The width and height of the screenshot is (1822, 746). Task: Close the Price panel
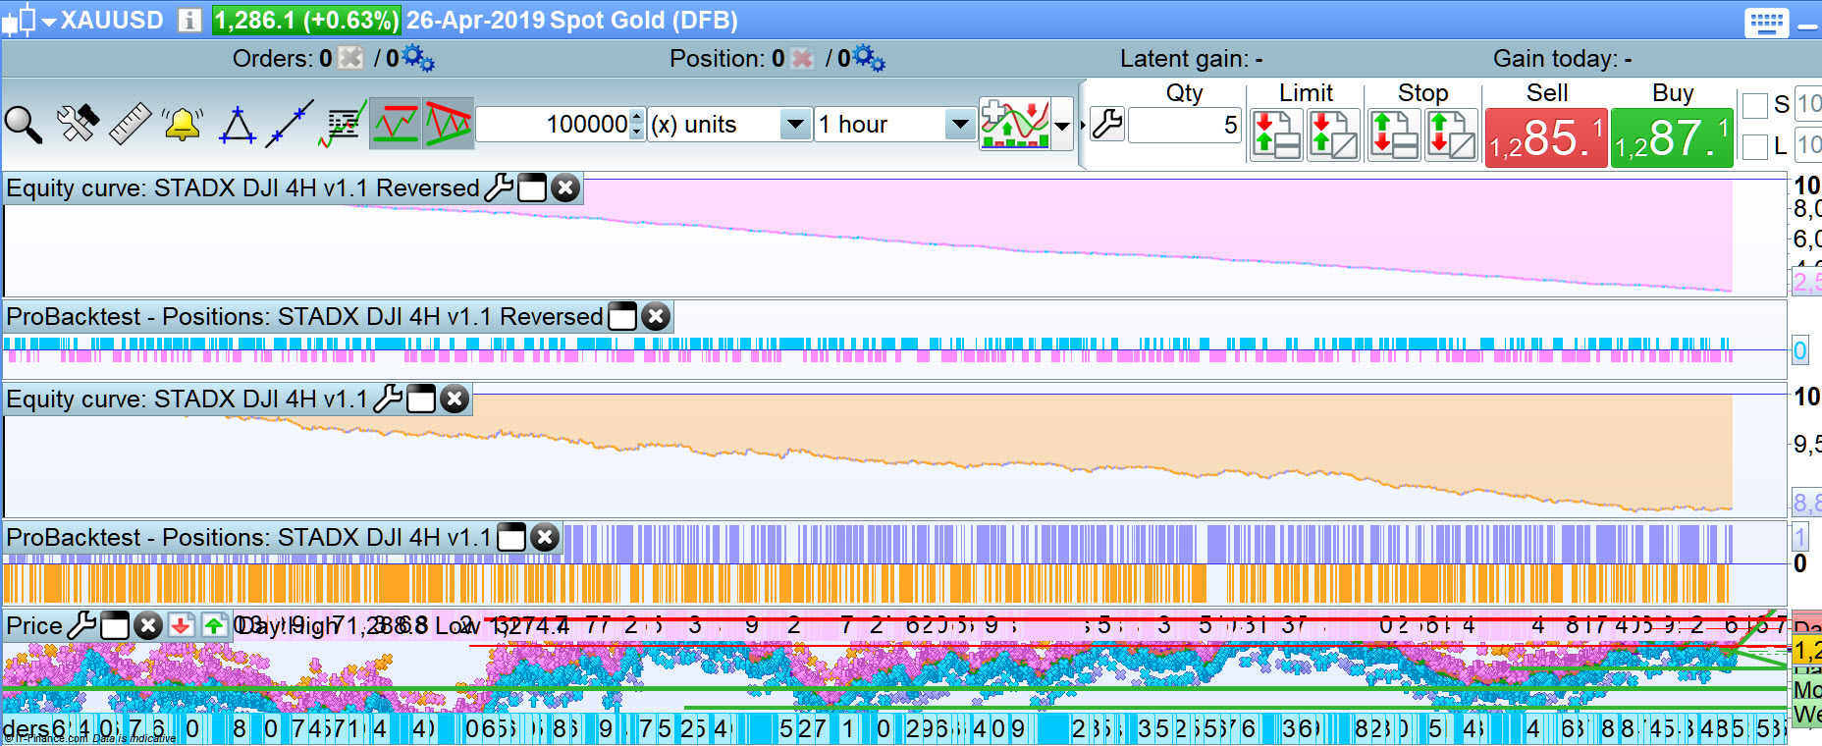click(147, 625)
